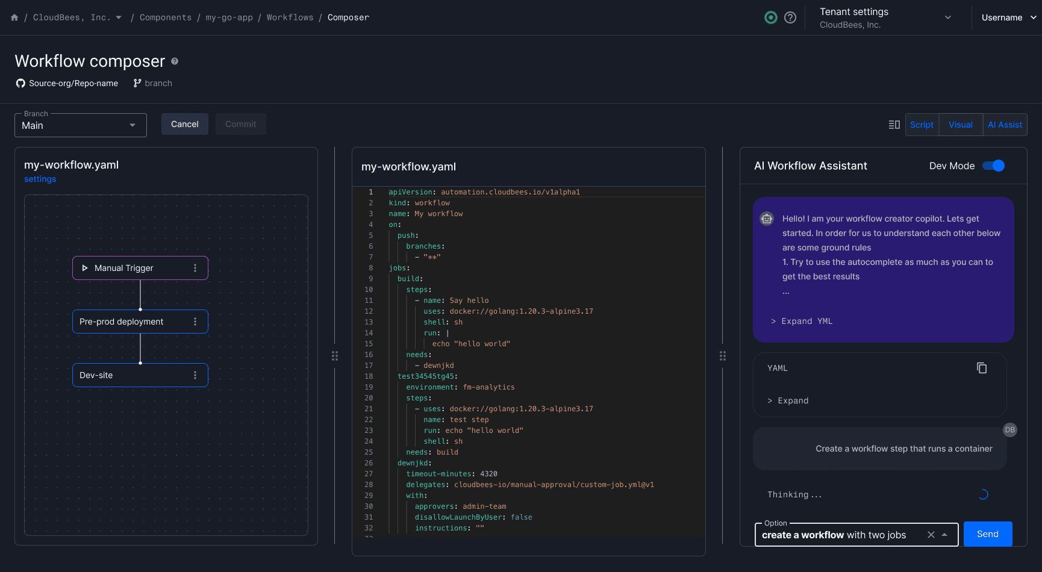Copy the YAML with the copy icon

(x=982, y=368)
